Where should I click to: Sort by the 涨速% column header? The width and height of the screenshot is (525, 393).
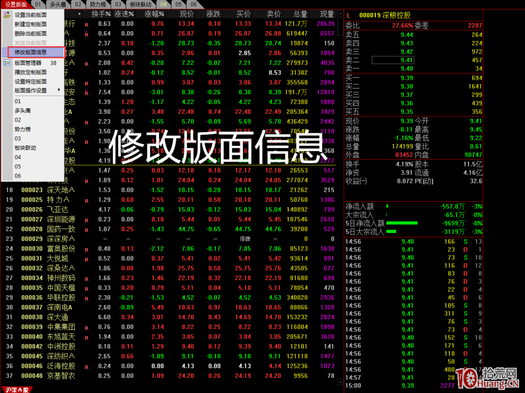124,14
